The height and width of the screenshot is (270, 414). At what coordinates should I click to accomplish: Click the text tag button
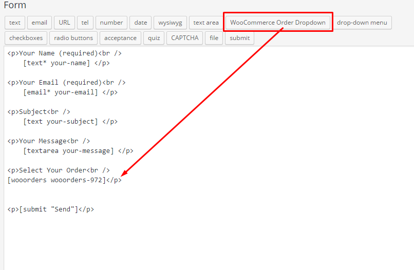pyautogui.click(x=15, y=23)
